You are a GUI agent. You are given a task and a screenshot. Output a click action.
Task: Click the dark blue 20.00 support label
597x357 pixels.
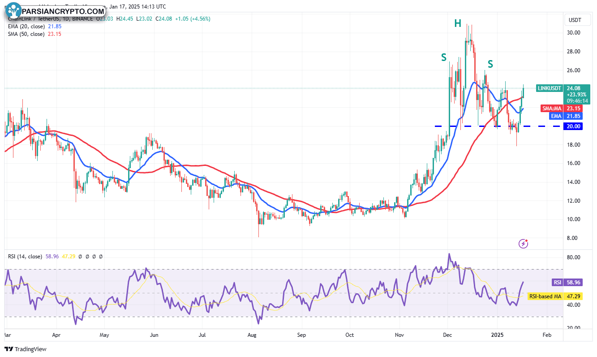click(574, 126)
